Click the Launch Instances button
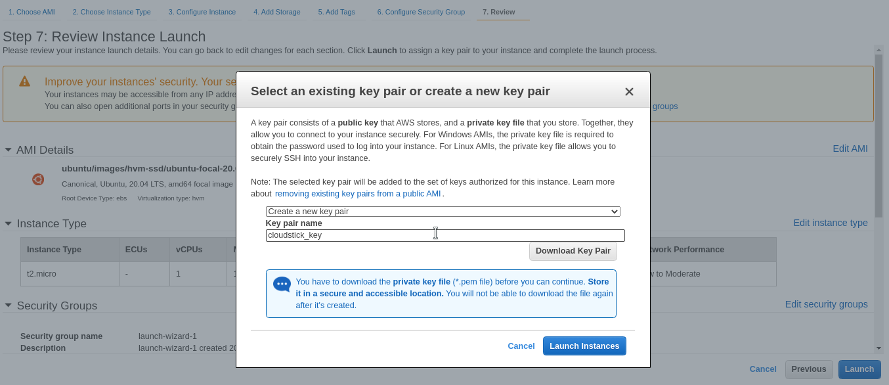Screen dimensions: 889x385 584,346
